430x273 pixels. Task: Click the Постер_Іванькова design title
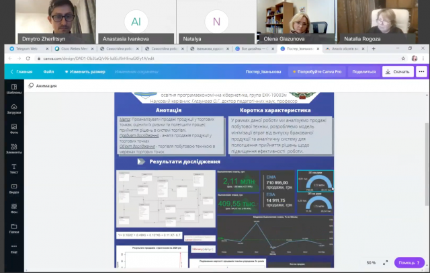[263, 71]
